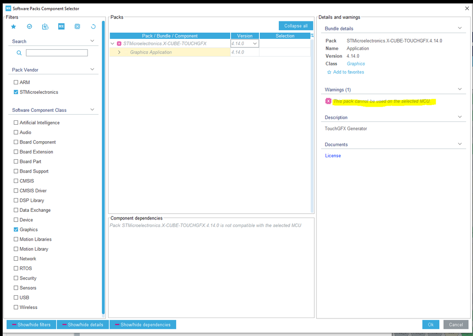Collapse the Bundle details section
The height and width of the screenshot is (336, 473).
coord(460,28)
